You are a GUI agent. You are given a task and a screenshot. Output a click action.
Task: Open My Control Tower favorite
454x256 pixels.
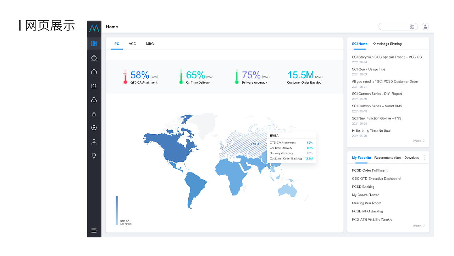click(365, 195)
